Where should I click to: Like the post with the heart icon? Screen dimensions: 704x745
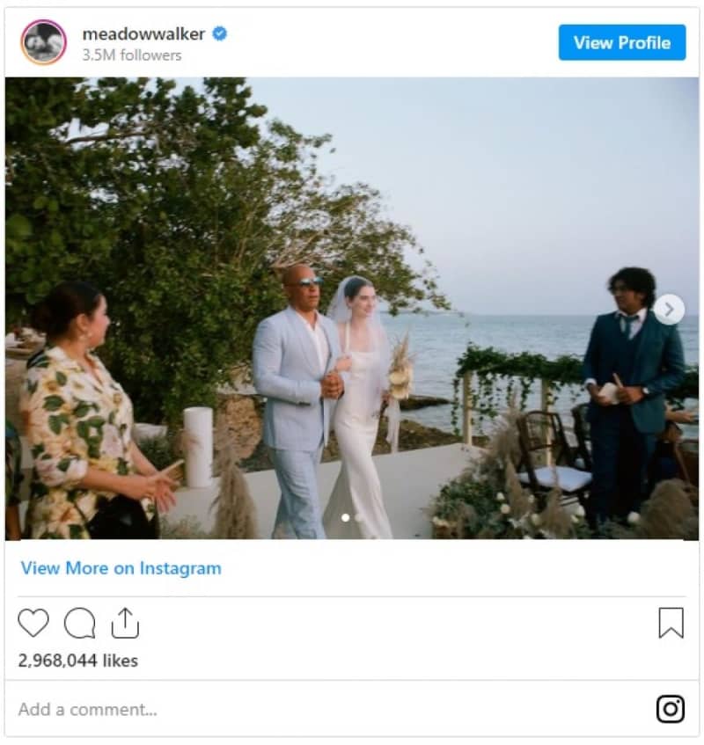pos(33,623)
